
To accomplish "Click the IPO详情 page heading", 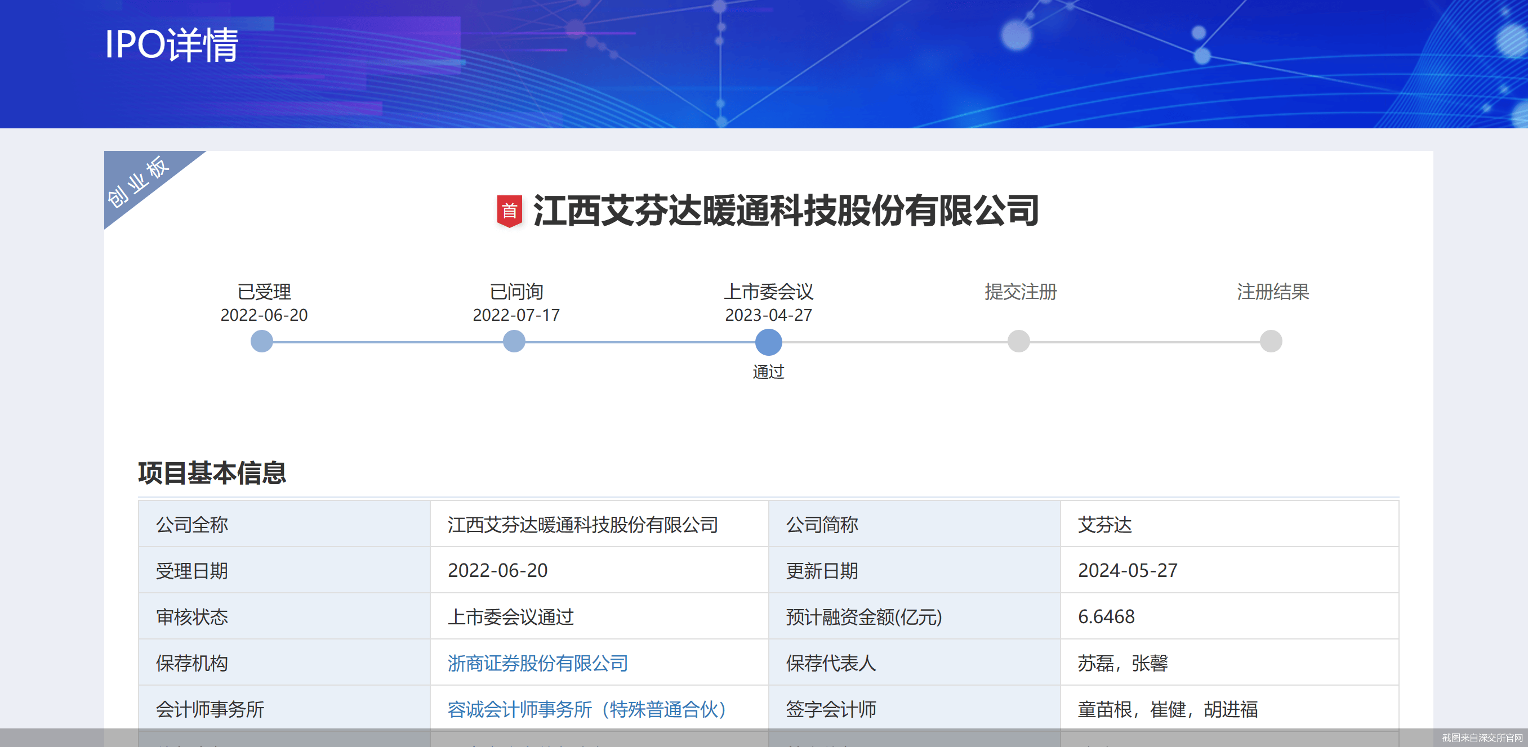I will [171, 44].
